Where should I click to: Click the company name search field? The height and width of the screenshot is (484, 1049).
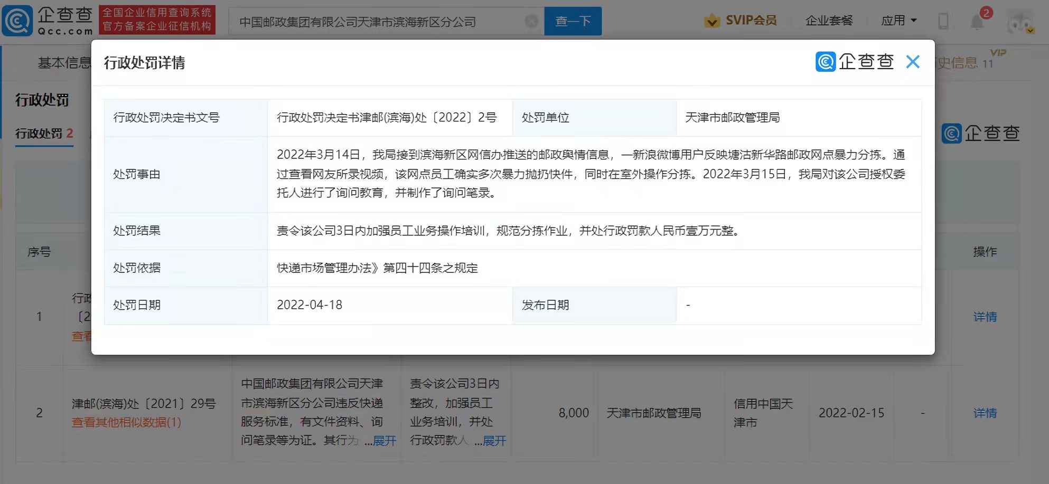(x=380, y=22)
